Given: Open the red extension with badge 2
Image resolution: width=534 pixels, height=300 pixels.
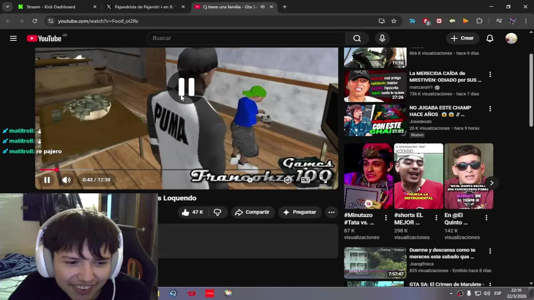Looking at the screenshot, I should pyautogui.click(x=426, y=21).
